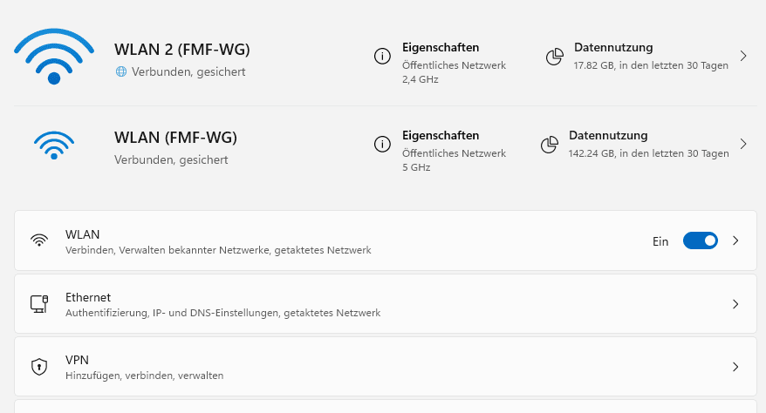Screen dimensions: 766x413
Task: Click the globe icon beside Verbunden, gesichert
Action: [x=121, y=71]
